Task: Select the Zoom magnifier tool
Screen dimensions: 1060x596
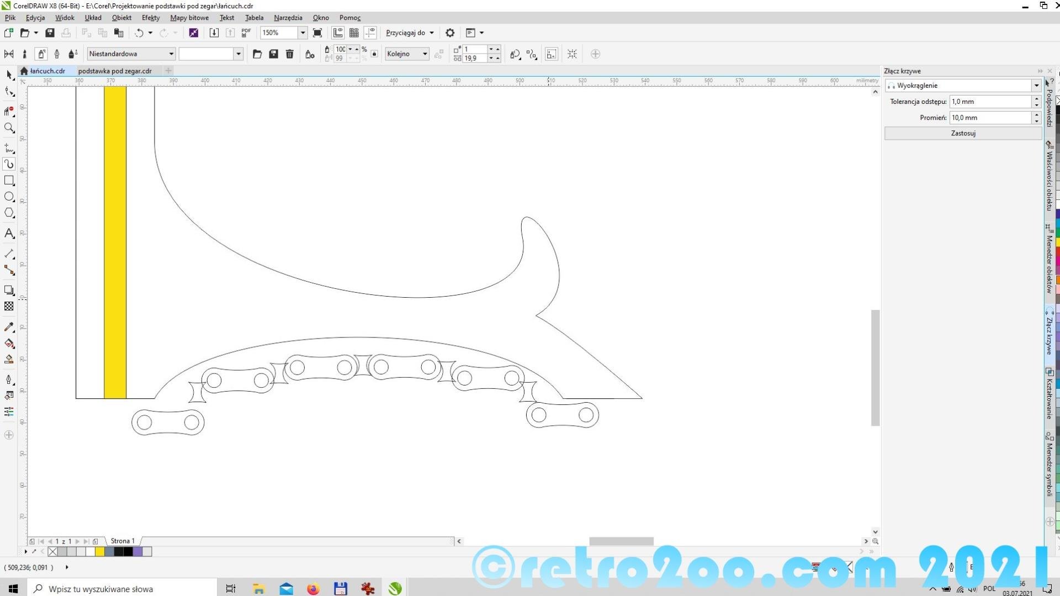Action: 9,128
